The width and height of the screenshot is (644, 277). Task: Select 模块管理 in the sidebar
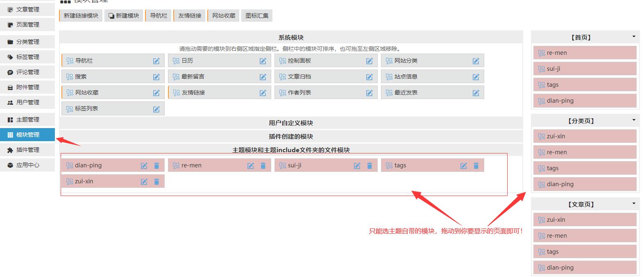(x=27, y=135)
